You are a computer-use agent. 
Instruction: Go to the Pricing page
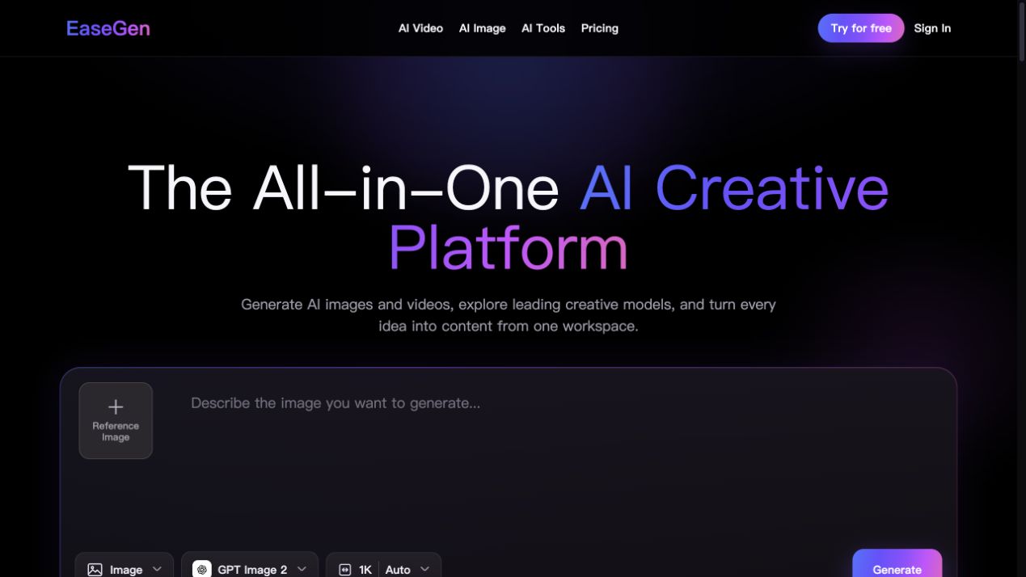600,28
